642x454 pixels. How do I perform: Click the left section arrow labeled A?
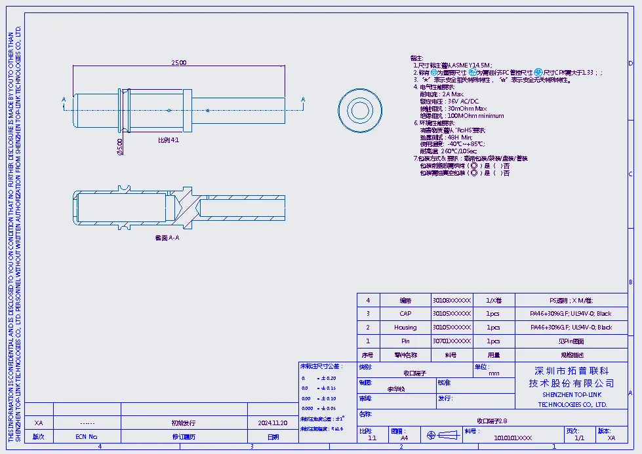pos(64,100)
